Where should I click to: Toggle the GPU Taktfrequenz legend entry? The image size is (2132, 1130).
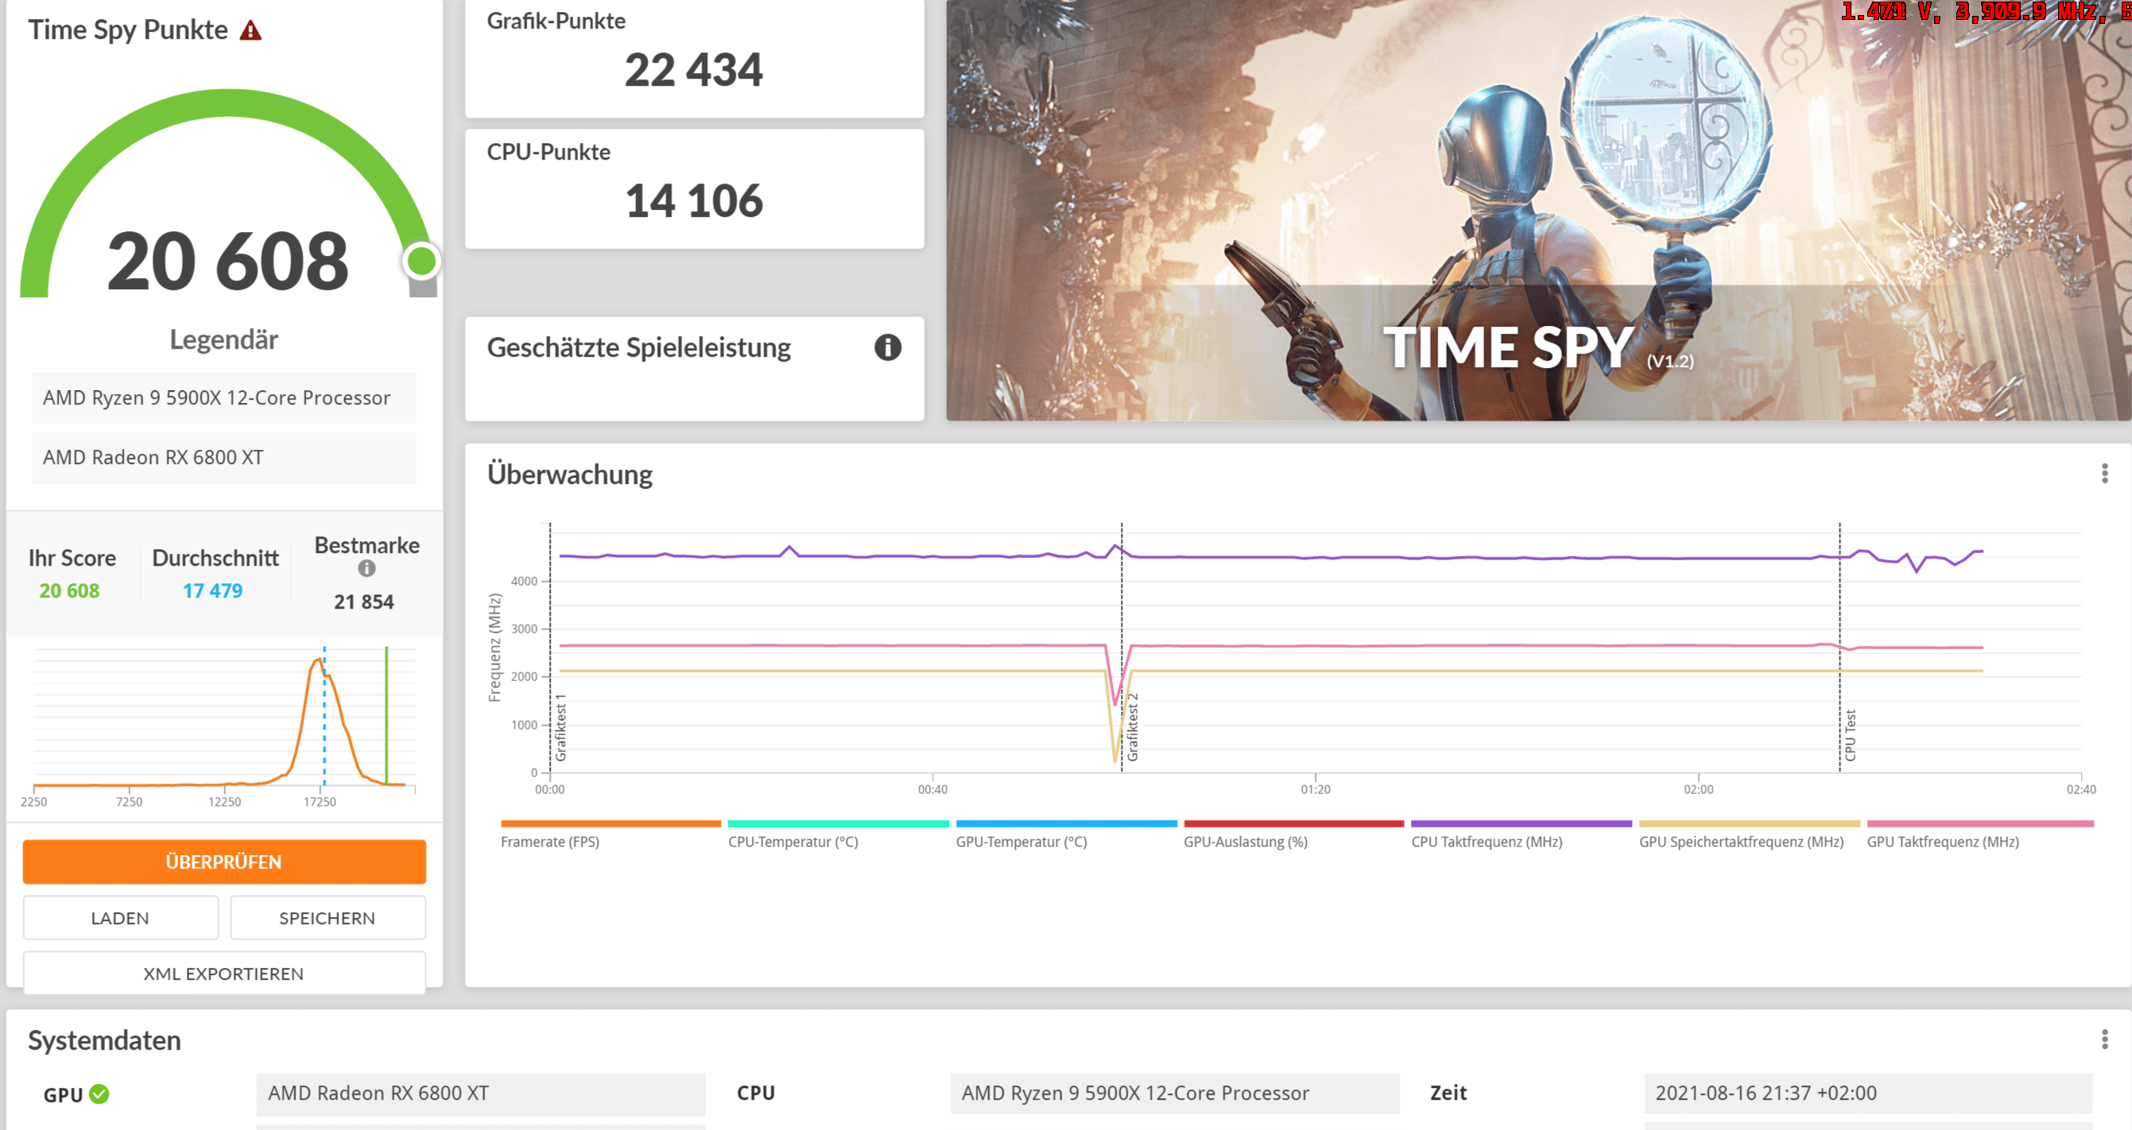tap(1943, 842)
